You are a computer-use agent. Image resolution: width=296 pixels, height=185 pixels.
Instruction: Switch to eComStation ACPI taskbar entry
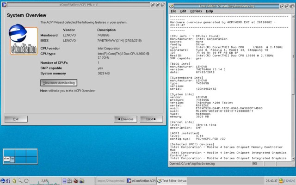[142, 181]
